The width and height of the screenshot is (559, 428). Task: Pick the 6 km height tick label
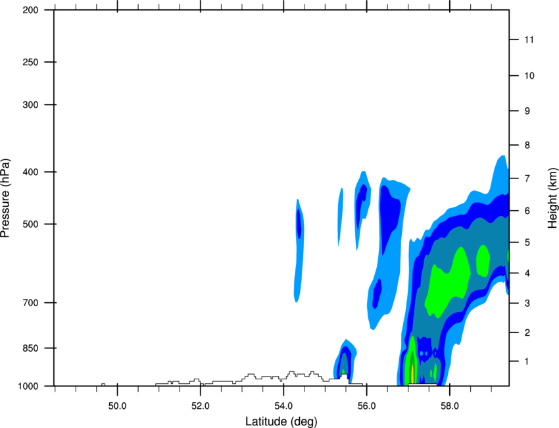[527, 211]
